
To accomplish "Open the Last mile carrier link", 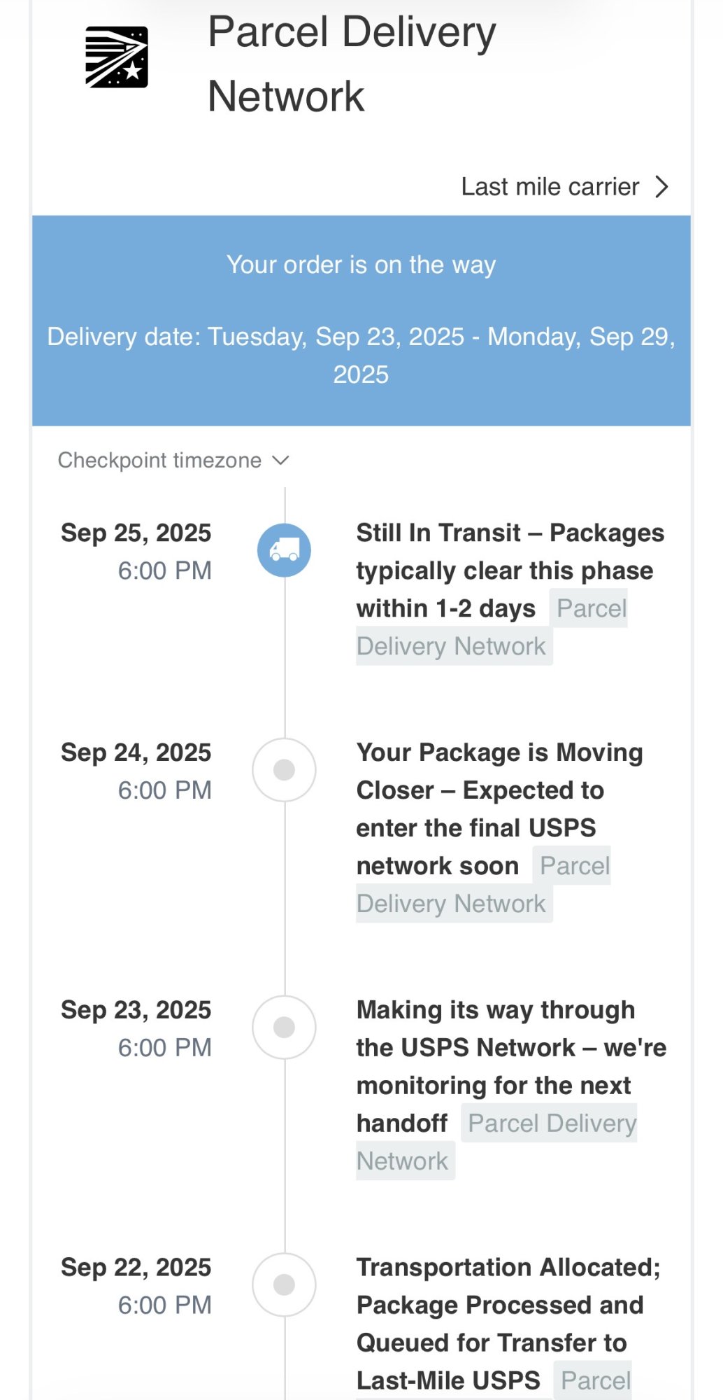I will [550, 187].
